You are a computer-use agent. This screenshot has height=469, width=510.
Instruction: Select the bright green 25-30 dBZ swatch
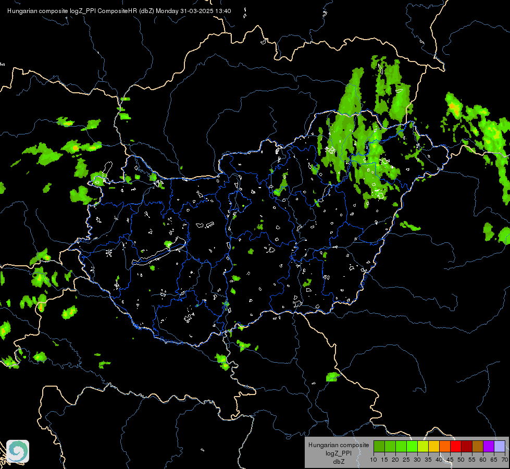click(x=412, y=447)
